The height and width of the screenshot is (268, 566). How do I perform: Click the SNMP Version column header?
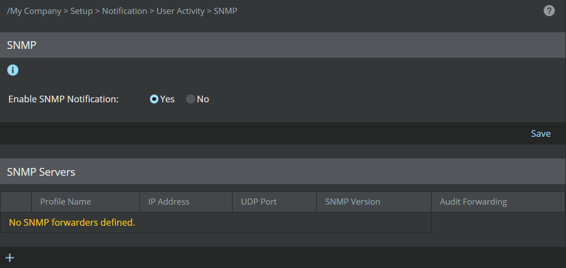[374, 202]
